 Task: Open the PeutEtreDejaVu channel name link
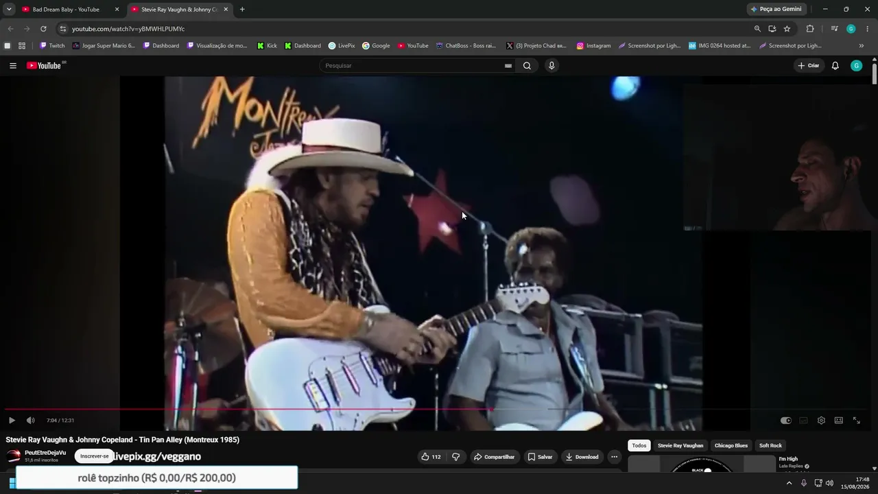(45, 453)
